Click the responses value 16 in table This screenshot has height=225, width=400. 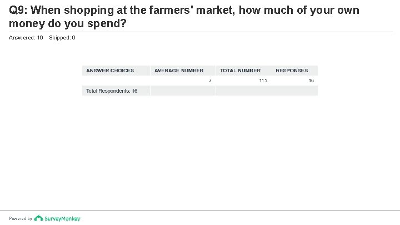(x=311, y=81)
